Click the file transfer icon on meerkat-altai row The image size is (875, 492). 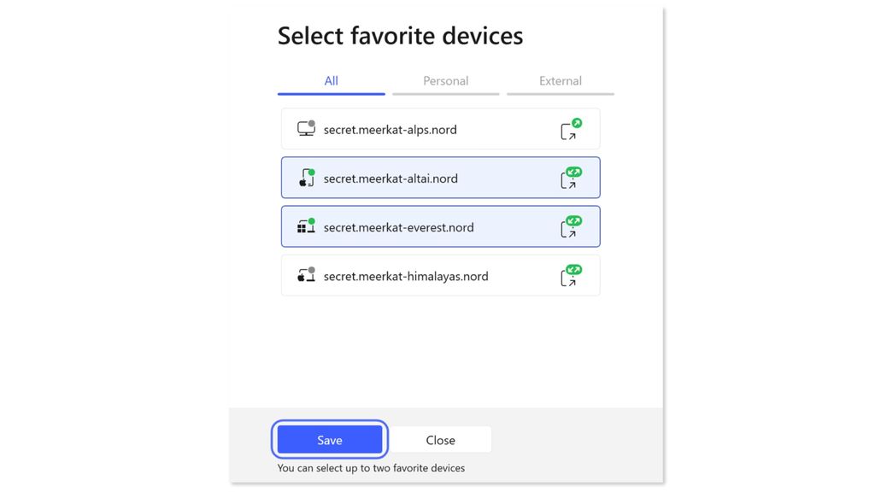571,179
